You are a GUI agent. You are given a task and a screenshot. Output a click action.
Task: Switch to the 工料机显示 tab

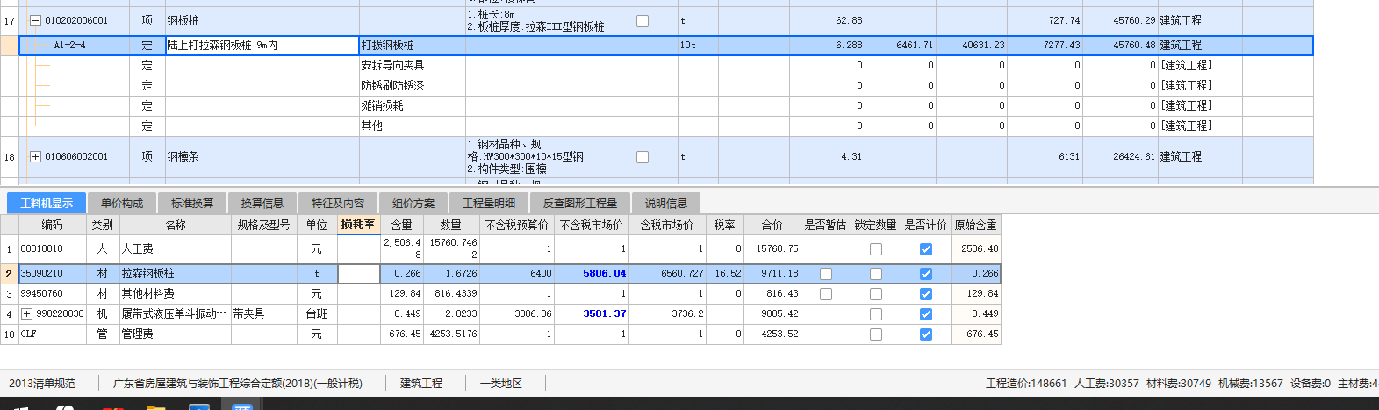click(47, 203)
